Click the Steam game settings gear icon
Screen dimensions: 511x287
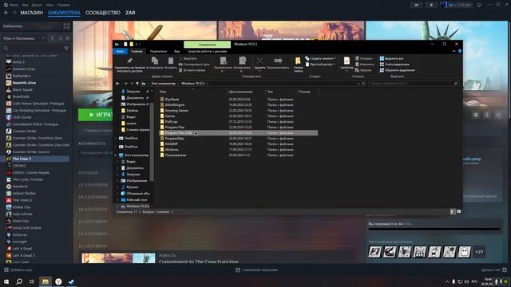coord(476,115)
